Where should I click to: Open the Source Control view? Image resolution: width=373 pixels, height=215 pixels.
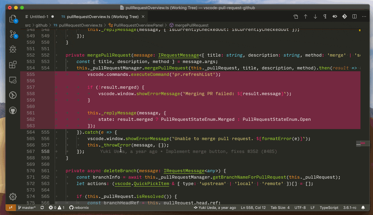coord(13,34)
